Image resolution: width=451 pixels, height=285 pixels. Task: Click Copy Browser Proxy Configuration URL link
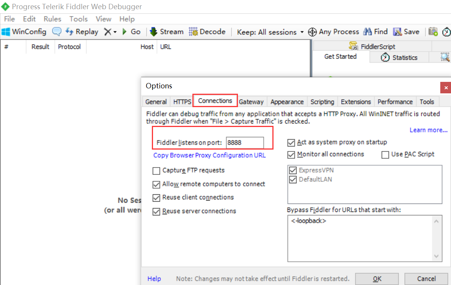(209, 155)
